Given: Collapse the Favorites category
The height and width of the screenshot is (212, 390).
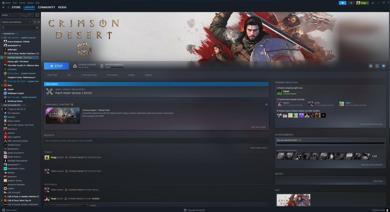Looking at the screenshot, I should coord(2,33).
